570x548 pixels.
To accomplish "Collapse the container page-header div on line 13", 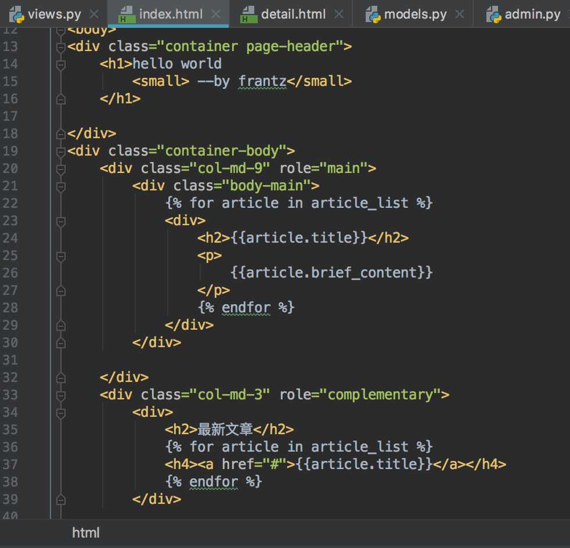I will click(x=61, y=47).
